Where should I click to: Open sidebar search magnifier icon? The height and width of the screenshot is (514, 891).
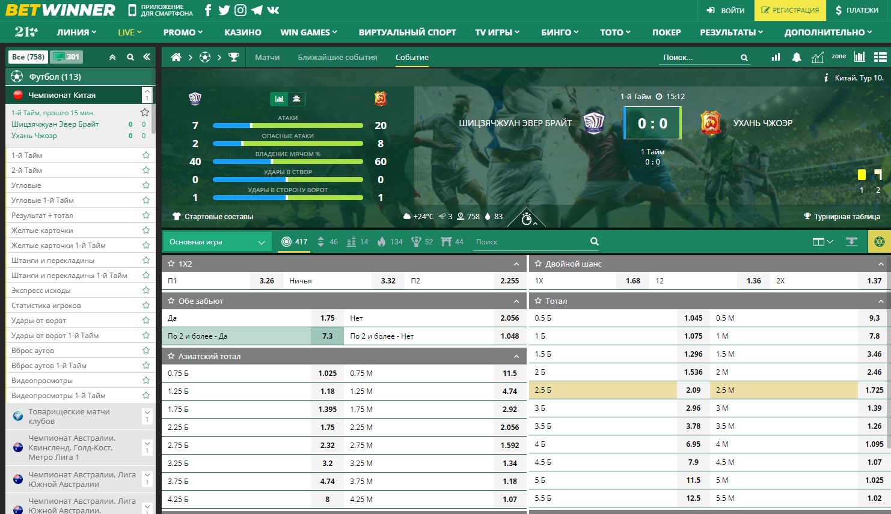point(130,57)
